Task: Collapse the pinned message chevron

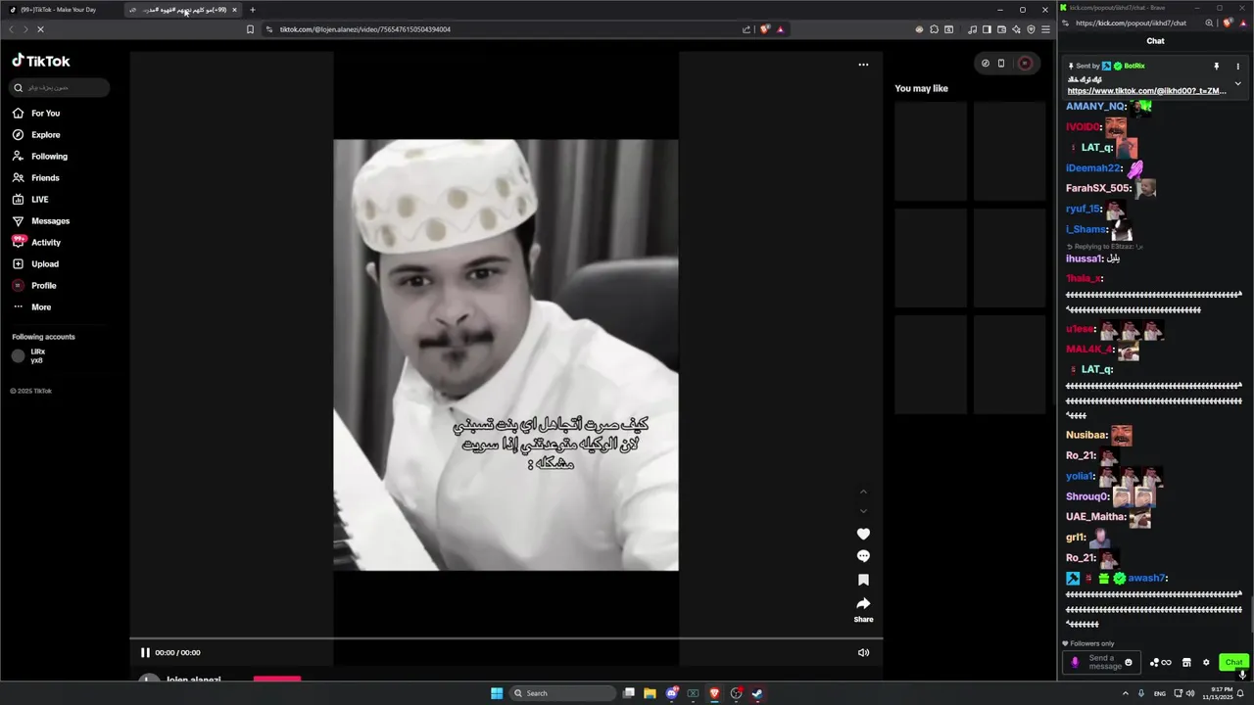Action: 1237,84
